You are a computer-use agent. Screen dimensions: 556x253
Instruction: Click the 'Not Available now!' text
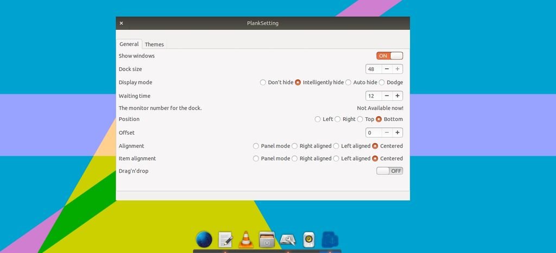380,108
